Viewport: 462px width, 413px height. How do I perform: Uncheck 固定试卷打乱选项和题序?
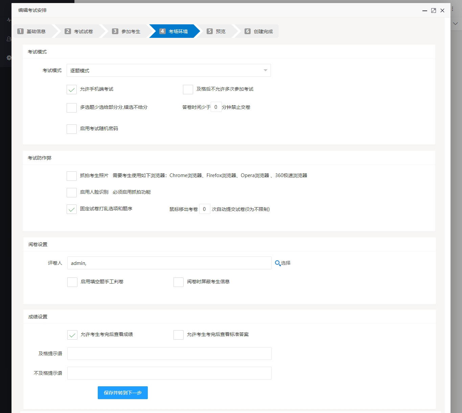[x=72, y=209]
